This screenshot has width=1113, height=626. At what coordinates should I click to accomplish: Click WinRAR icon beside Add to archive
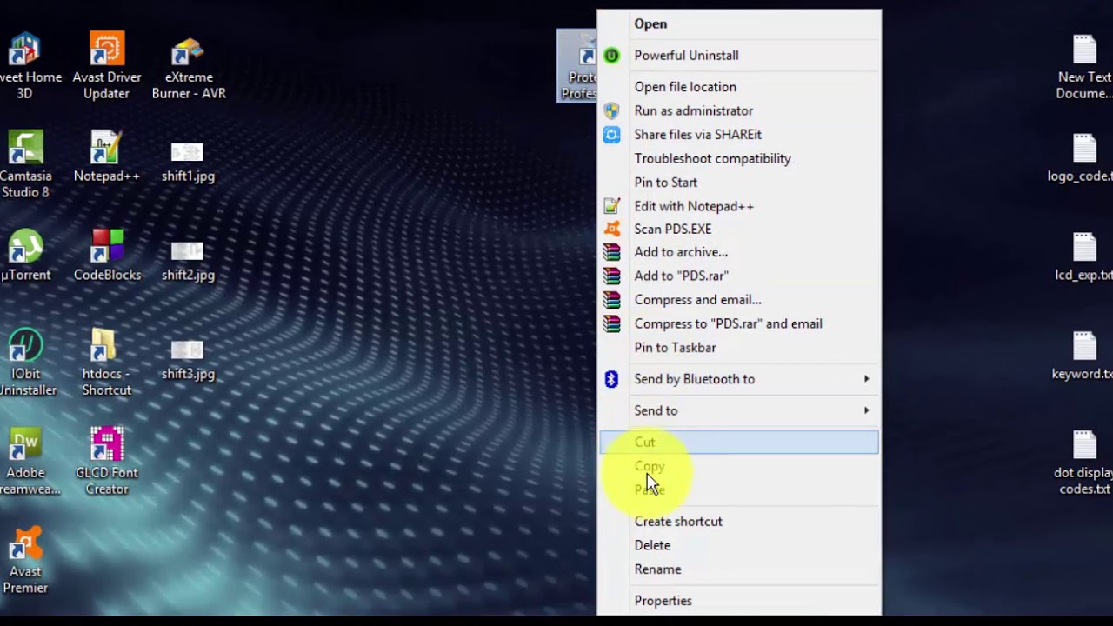coord(612,252)
